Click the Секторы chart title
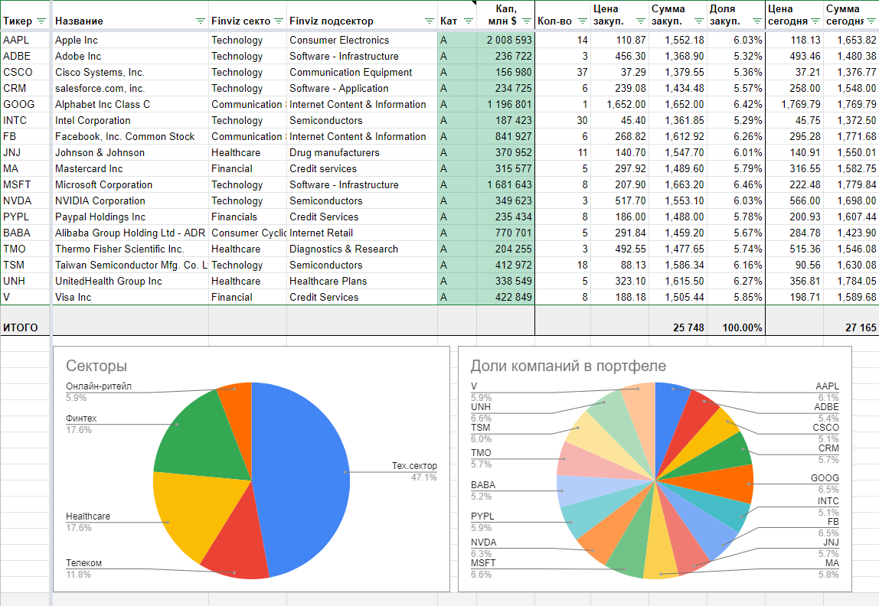The height and width of the screenshot is (606, 879). pyautogui.click(x=96, y=366)
